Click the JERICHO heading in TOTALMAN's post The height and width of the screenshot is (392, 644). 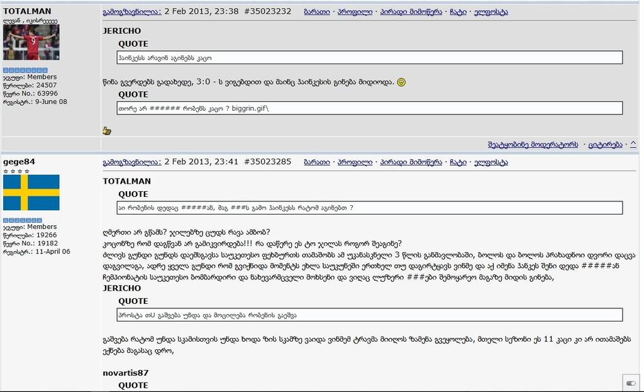pos(121,31)
